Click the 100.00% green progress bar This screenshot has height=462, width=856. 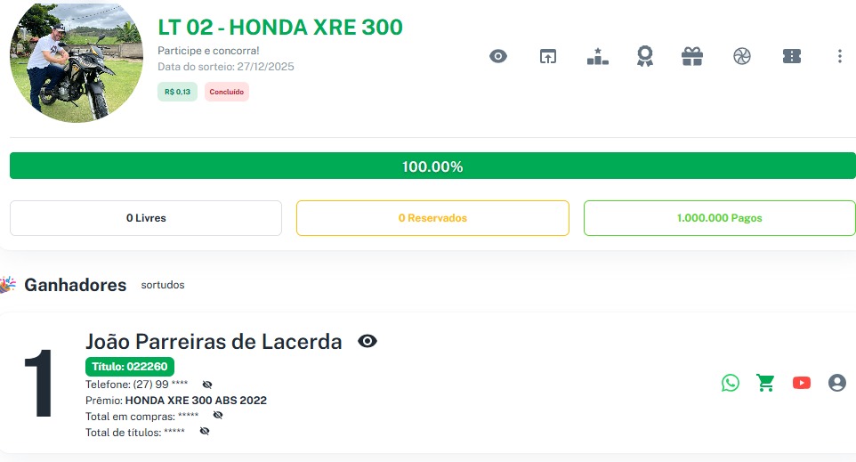(432, 166)
